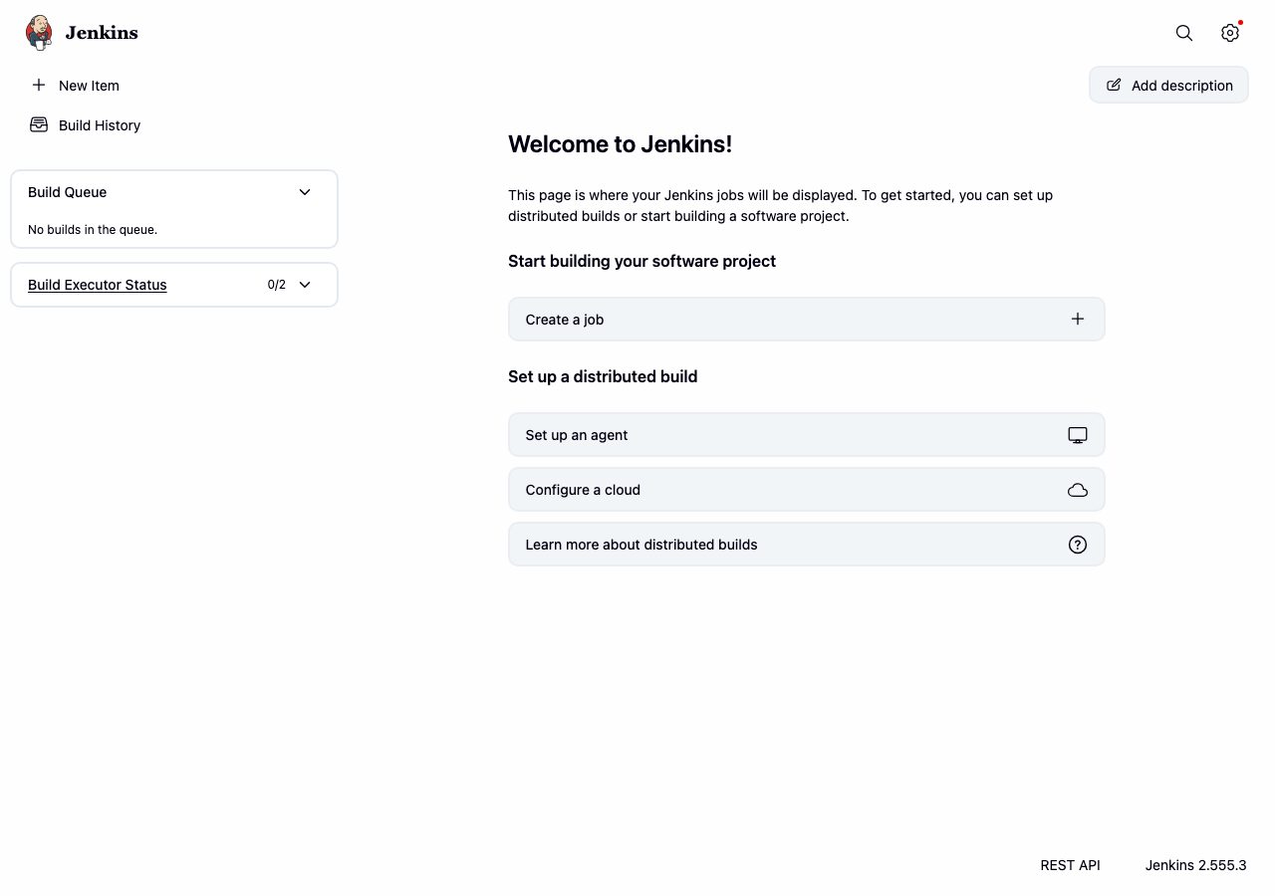Screen dimensions: 1275x896
Task: Click the plus icon beside New Item
Action: 39,85
